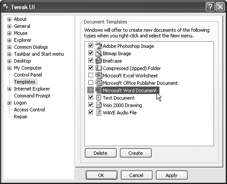The height and width of the screenshot is (184, 227).
Task: Uncheck the Text Document checkbox
Action: point(91,97)
